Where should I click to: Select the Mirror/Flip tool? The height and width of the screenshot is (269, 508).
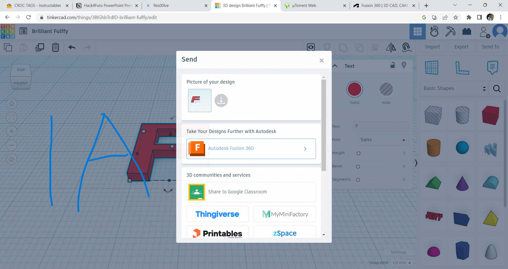point(391,48)
